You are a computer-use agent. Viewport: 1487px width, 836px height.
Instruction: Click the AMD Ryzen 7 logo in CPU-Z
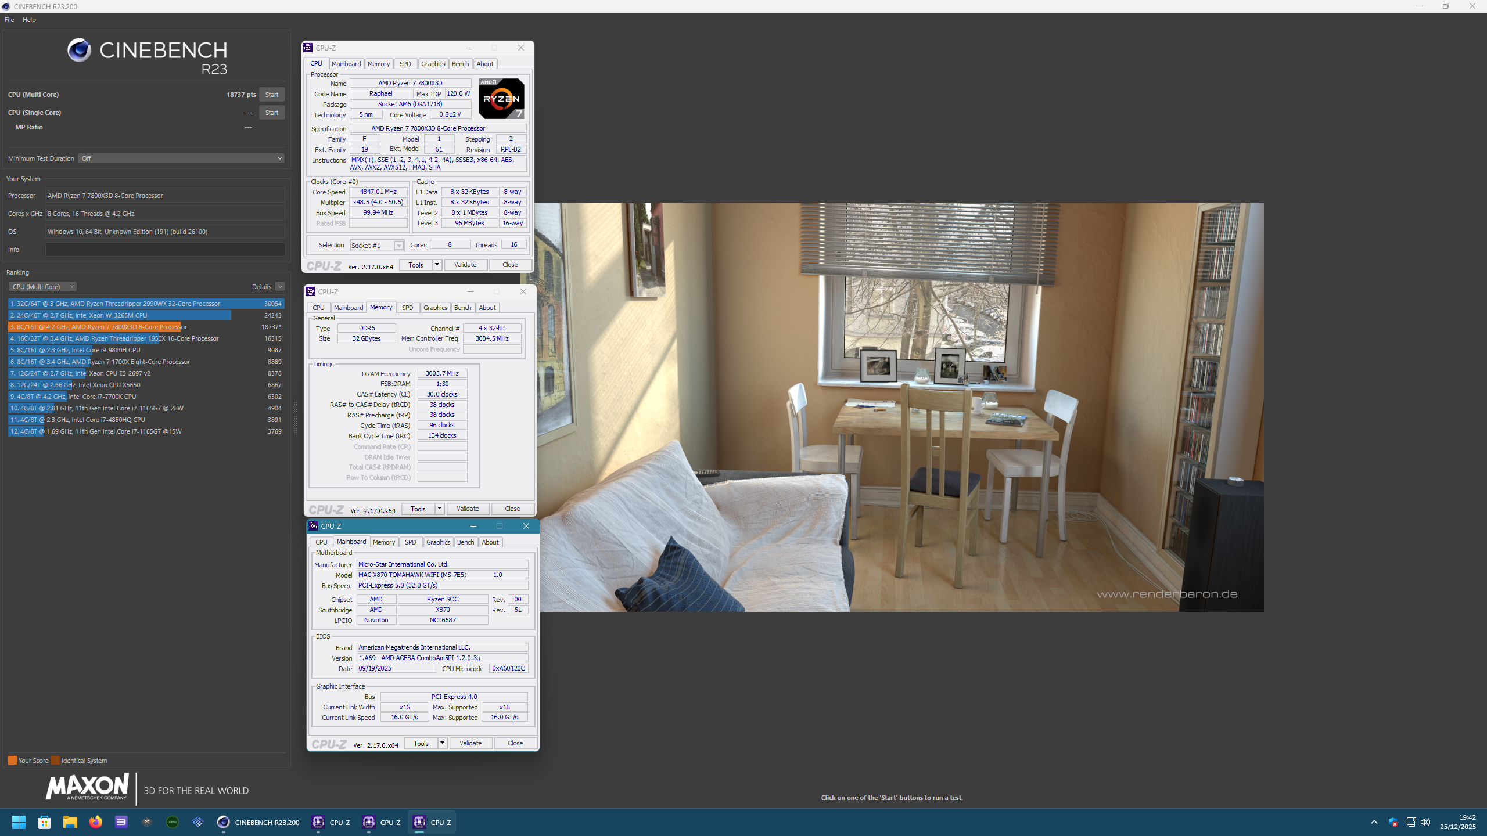pyautogui.click(x=501, y=99)
